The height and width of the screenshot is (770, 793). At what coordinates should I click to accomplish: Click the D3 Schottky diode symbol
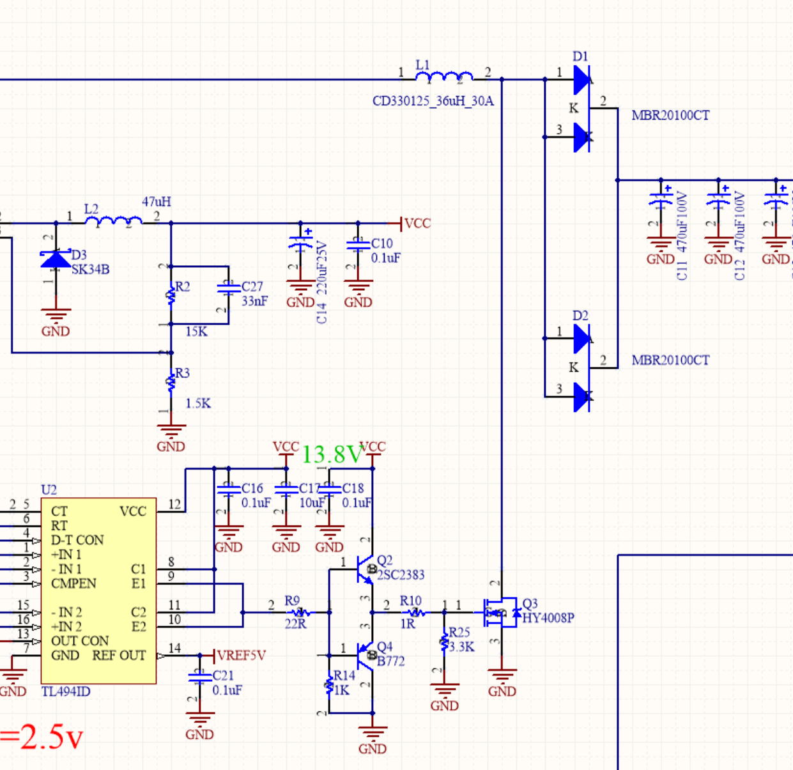point(56,258)
